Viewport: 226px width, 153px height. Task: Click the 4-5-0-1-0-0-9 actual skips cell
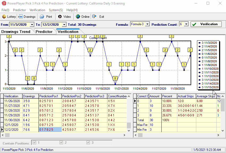point(186,115)
